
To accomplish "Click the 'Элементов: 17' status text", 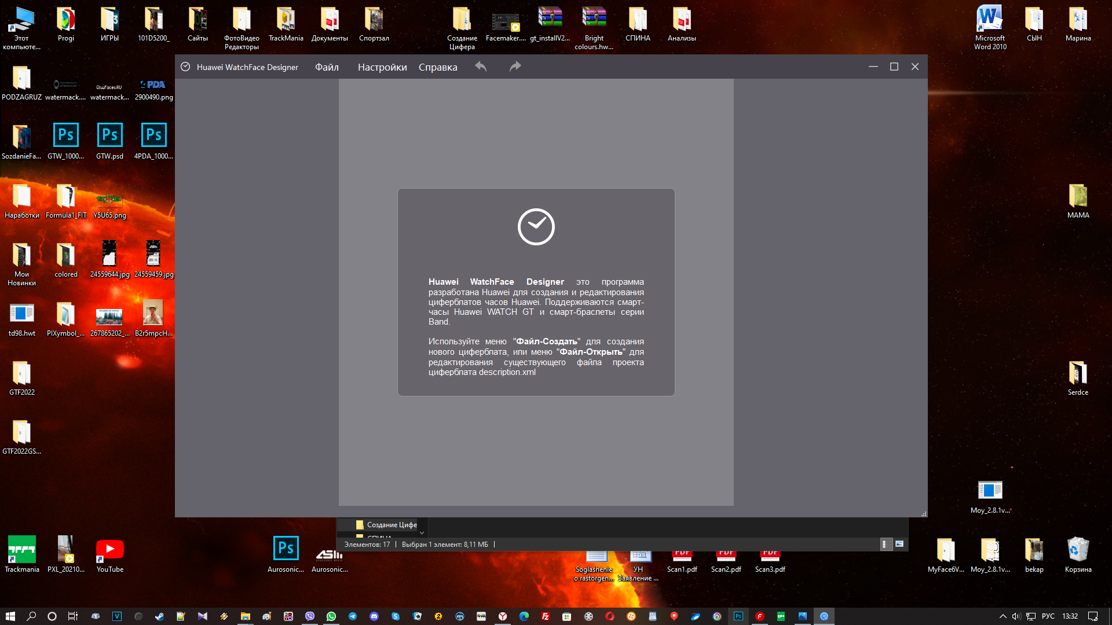I will tap(367, 545).
